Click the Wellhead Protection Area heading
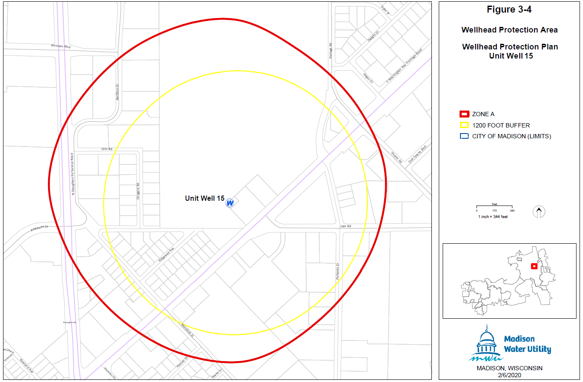The height and width of the screenshot is (382, 583). pos(509,30)
